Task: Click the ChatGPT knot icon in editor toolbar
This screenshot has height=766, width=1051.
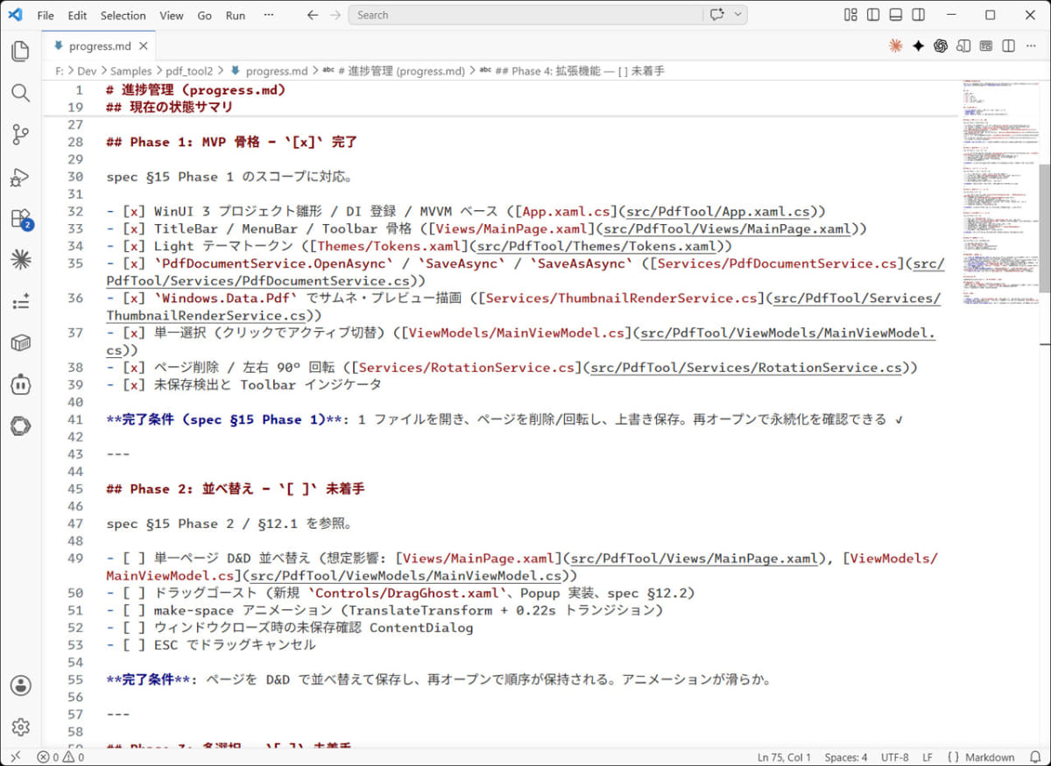Action: pyautogui.click(x=941, y=46)
